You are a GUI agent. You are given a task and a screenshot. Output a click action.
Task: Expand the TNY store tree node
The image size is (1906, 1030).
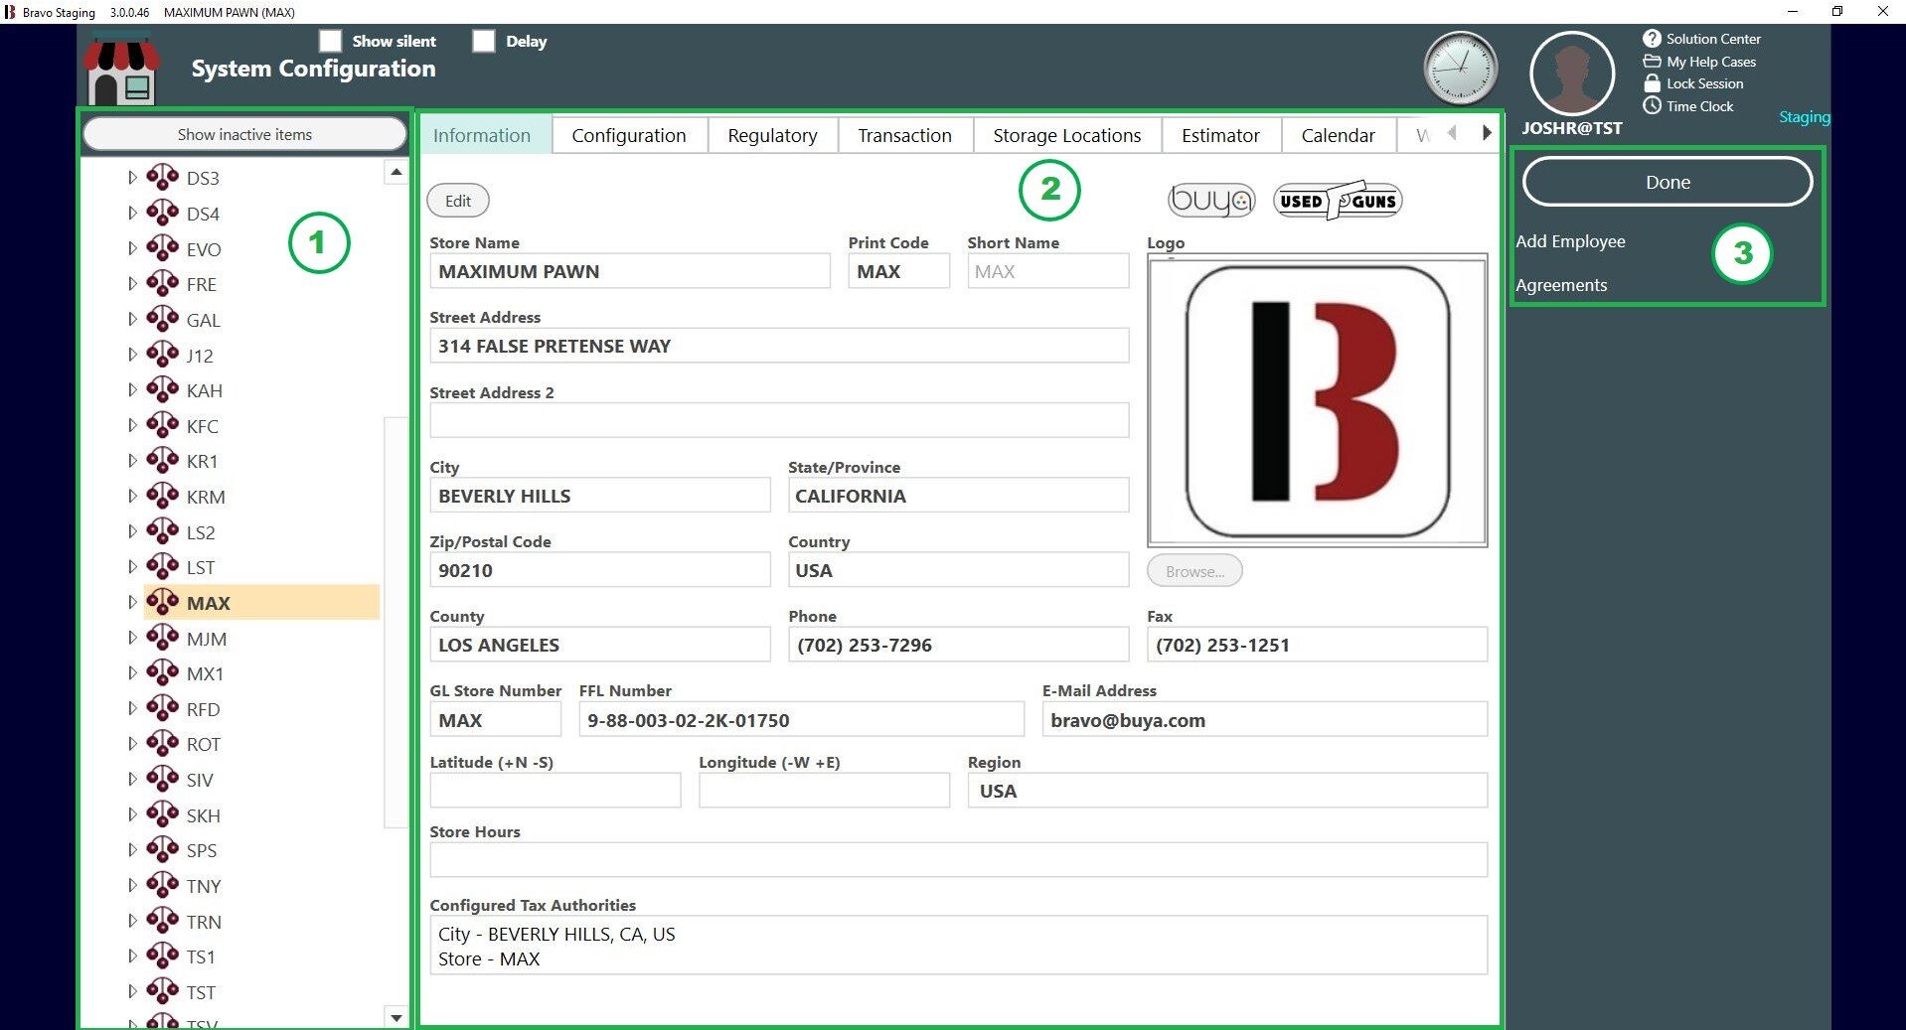coord(132,885)
